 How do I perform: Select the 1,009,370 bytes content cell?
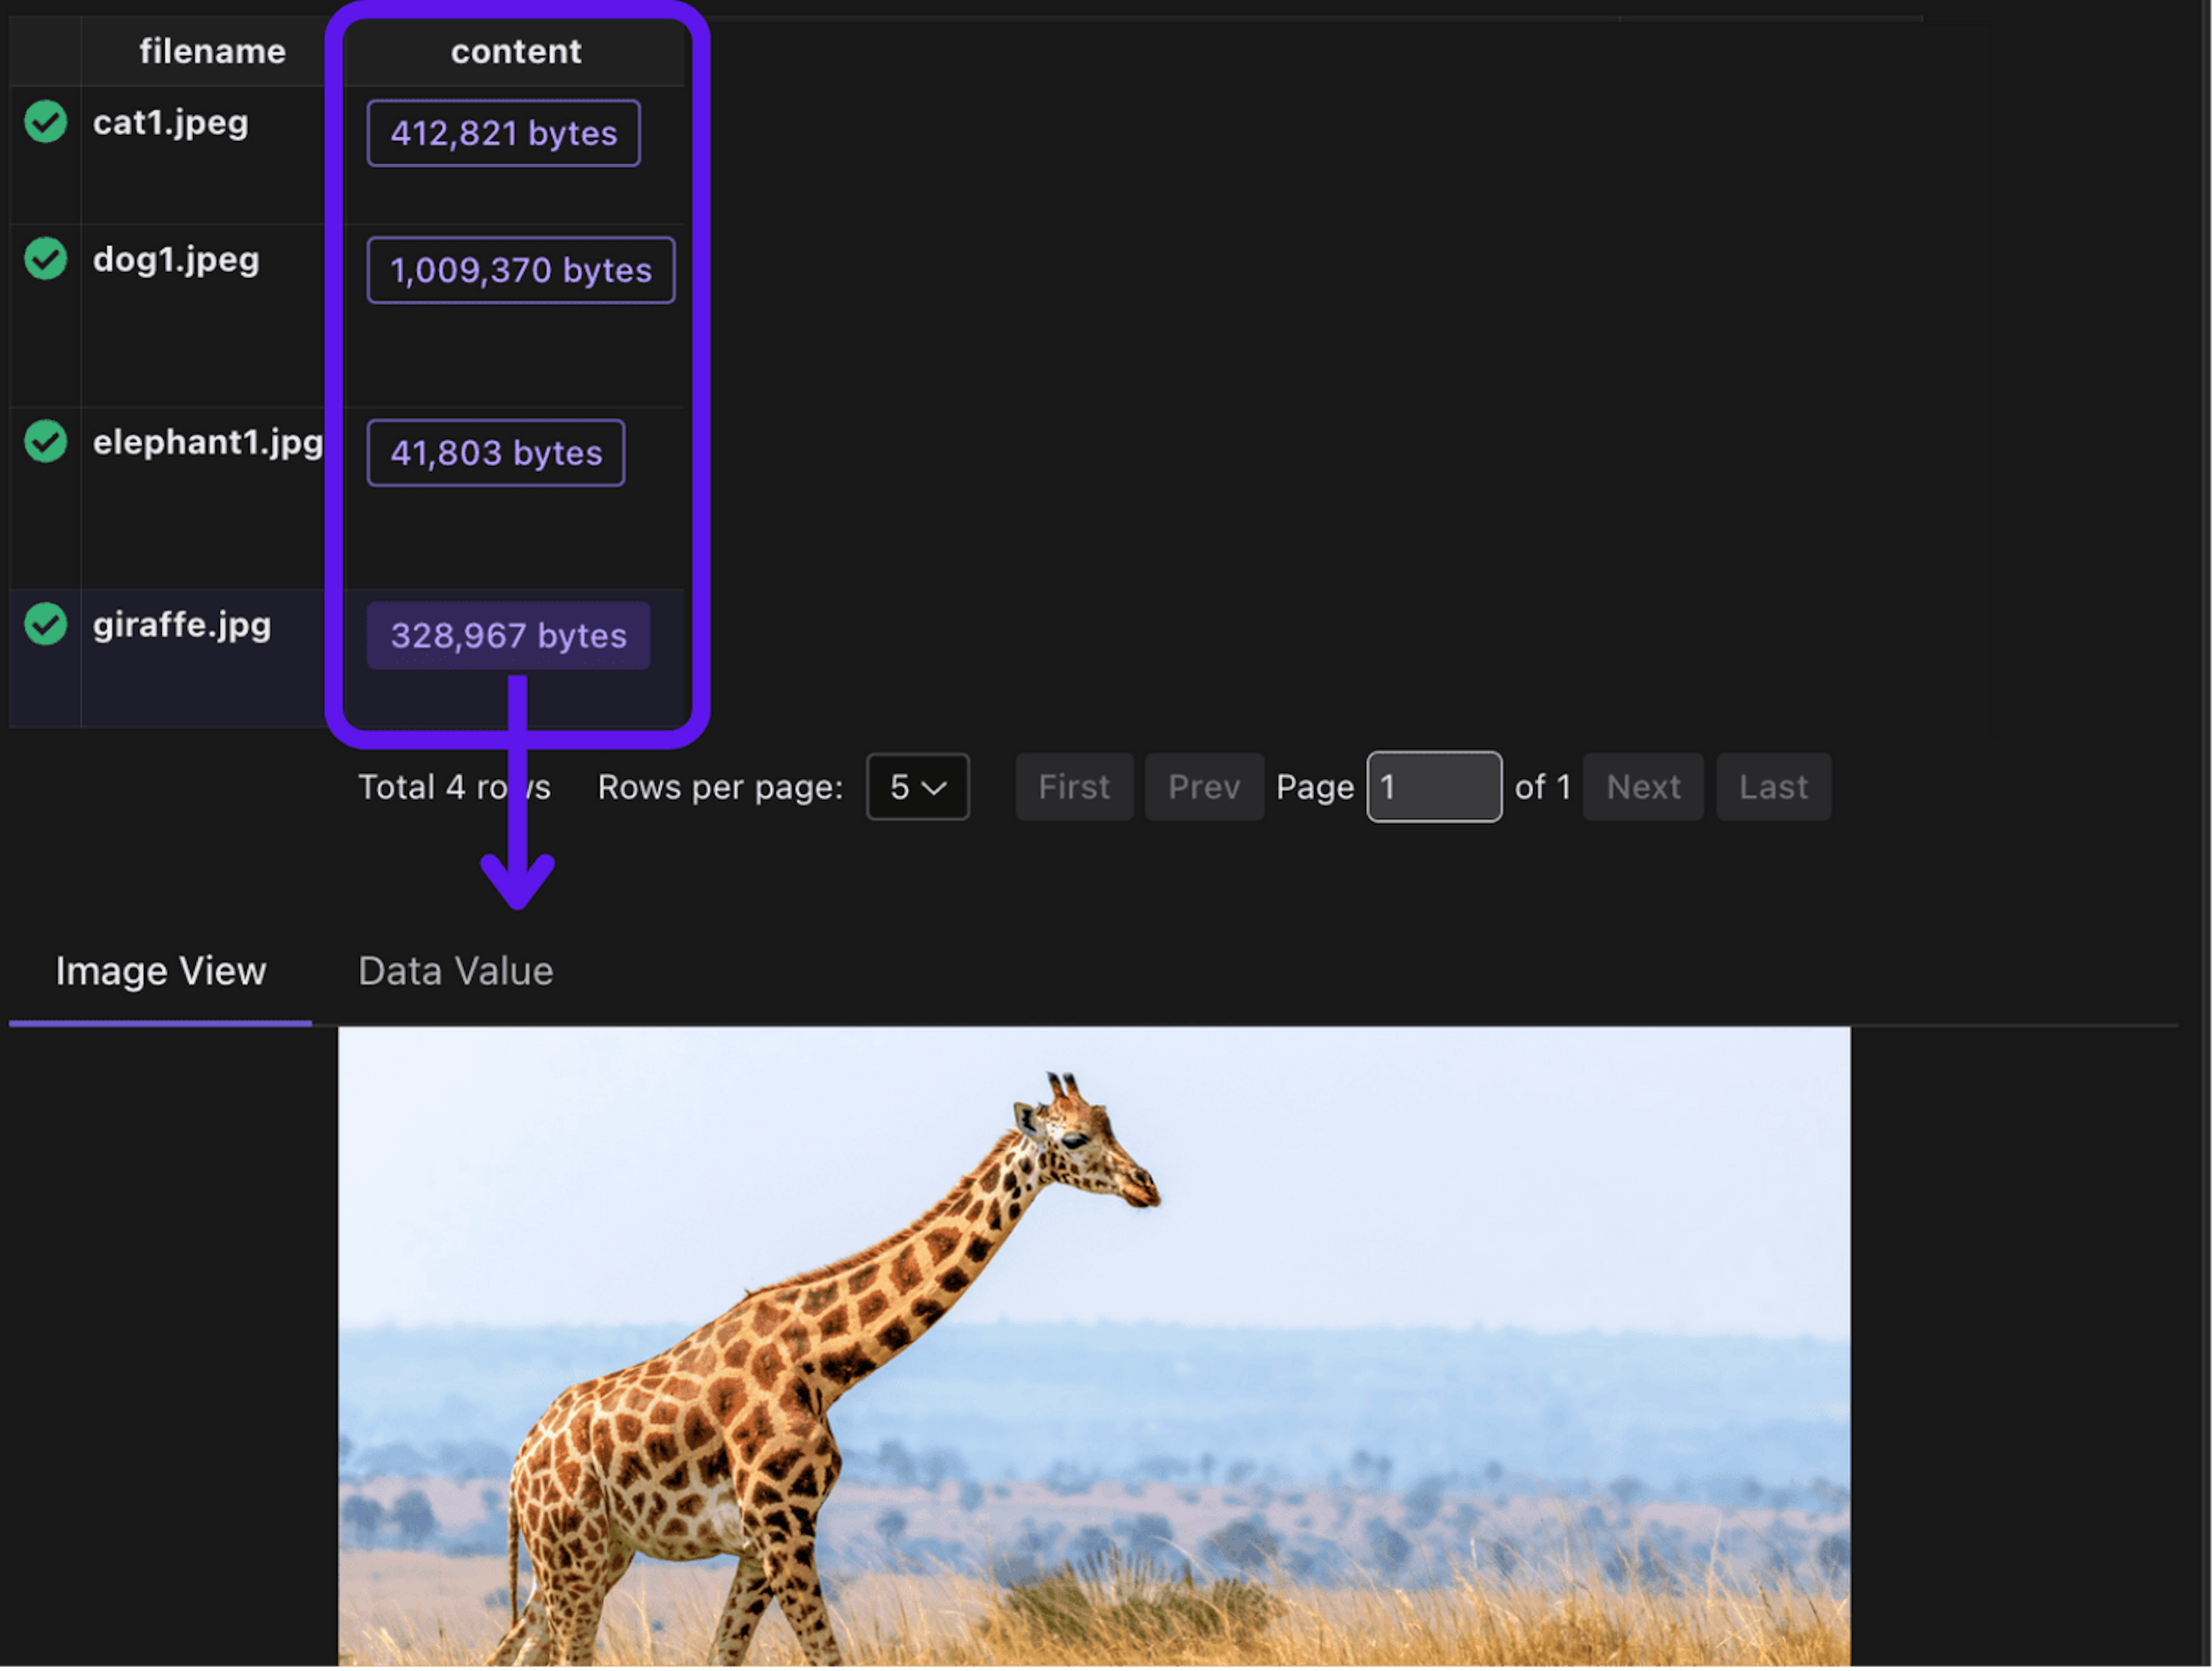click(x=520, y=270)
